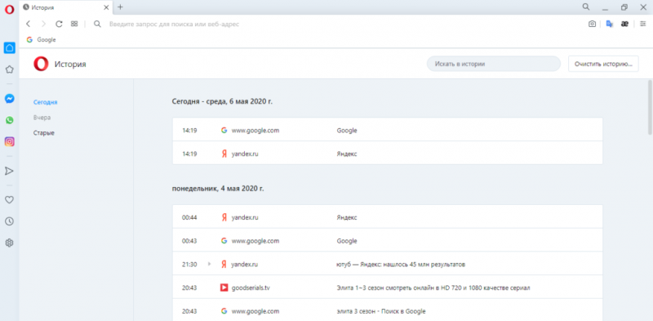This screenshot has height=321, width=653.
Task: Open settings gear in sidebar
Action: click(x=9, y=243)
